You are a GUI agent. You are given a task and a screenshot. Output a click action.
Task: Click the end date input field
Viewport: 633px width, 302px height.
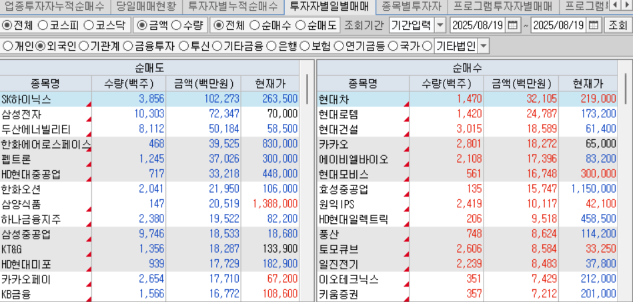point(559,25)
